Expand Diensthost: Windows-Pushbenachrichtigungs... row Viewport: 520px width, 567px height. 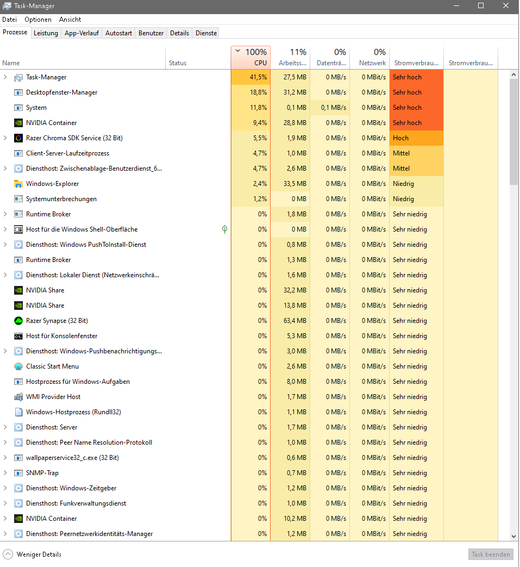5,351
